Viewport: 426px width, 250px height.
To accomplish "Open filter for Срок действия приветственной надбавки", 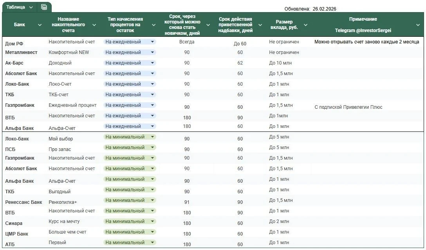I will coord(260,25).
